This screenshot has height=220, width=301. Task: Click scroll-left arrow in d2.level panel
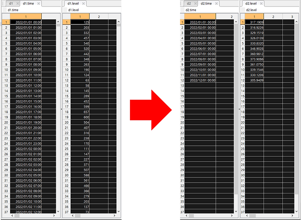[x=247, y=216]
